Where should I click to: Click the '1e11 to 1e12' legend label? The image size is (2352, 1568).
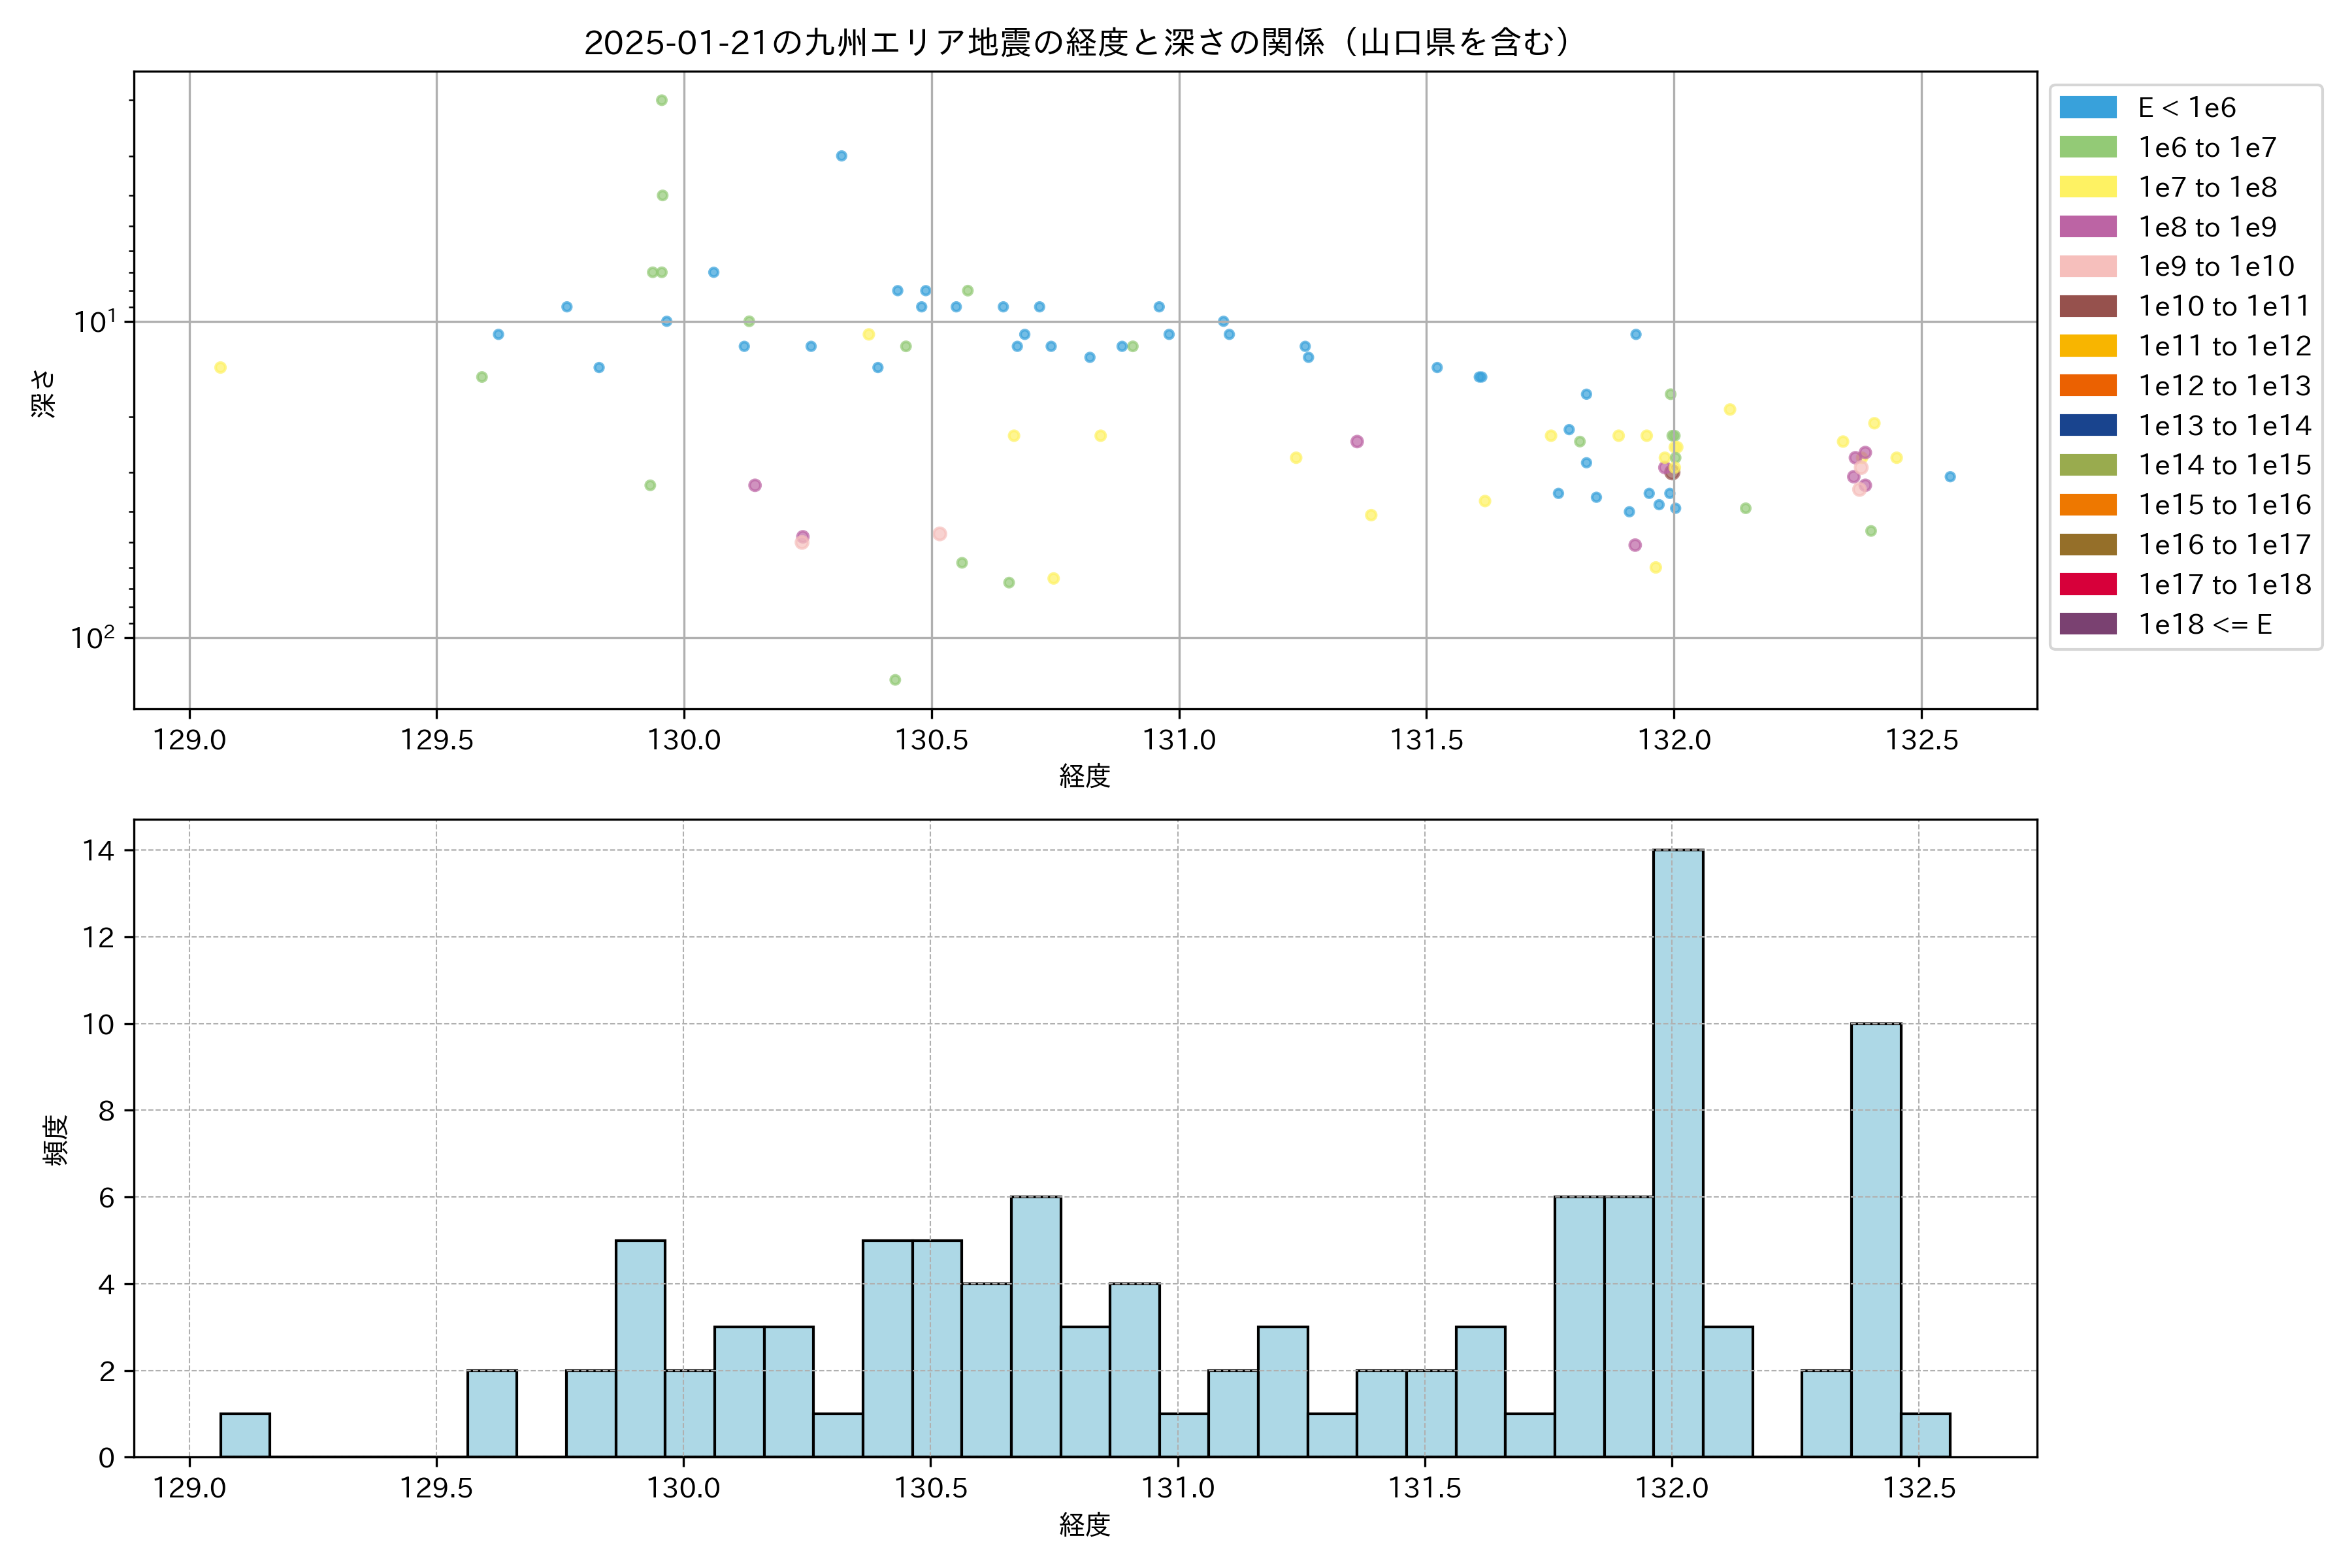(2224, 346)
